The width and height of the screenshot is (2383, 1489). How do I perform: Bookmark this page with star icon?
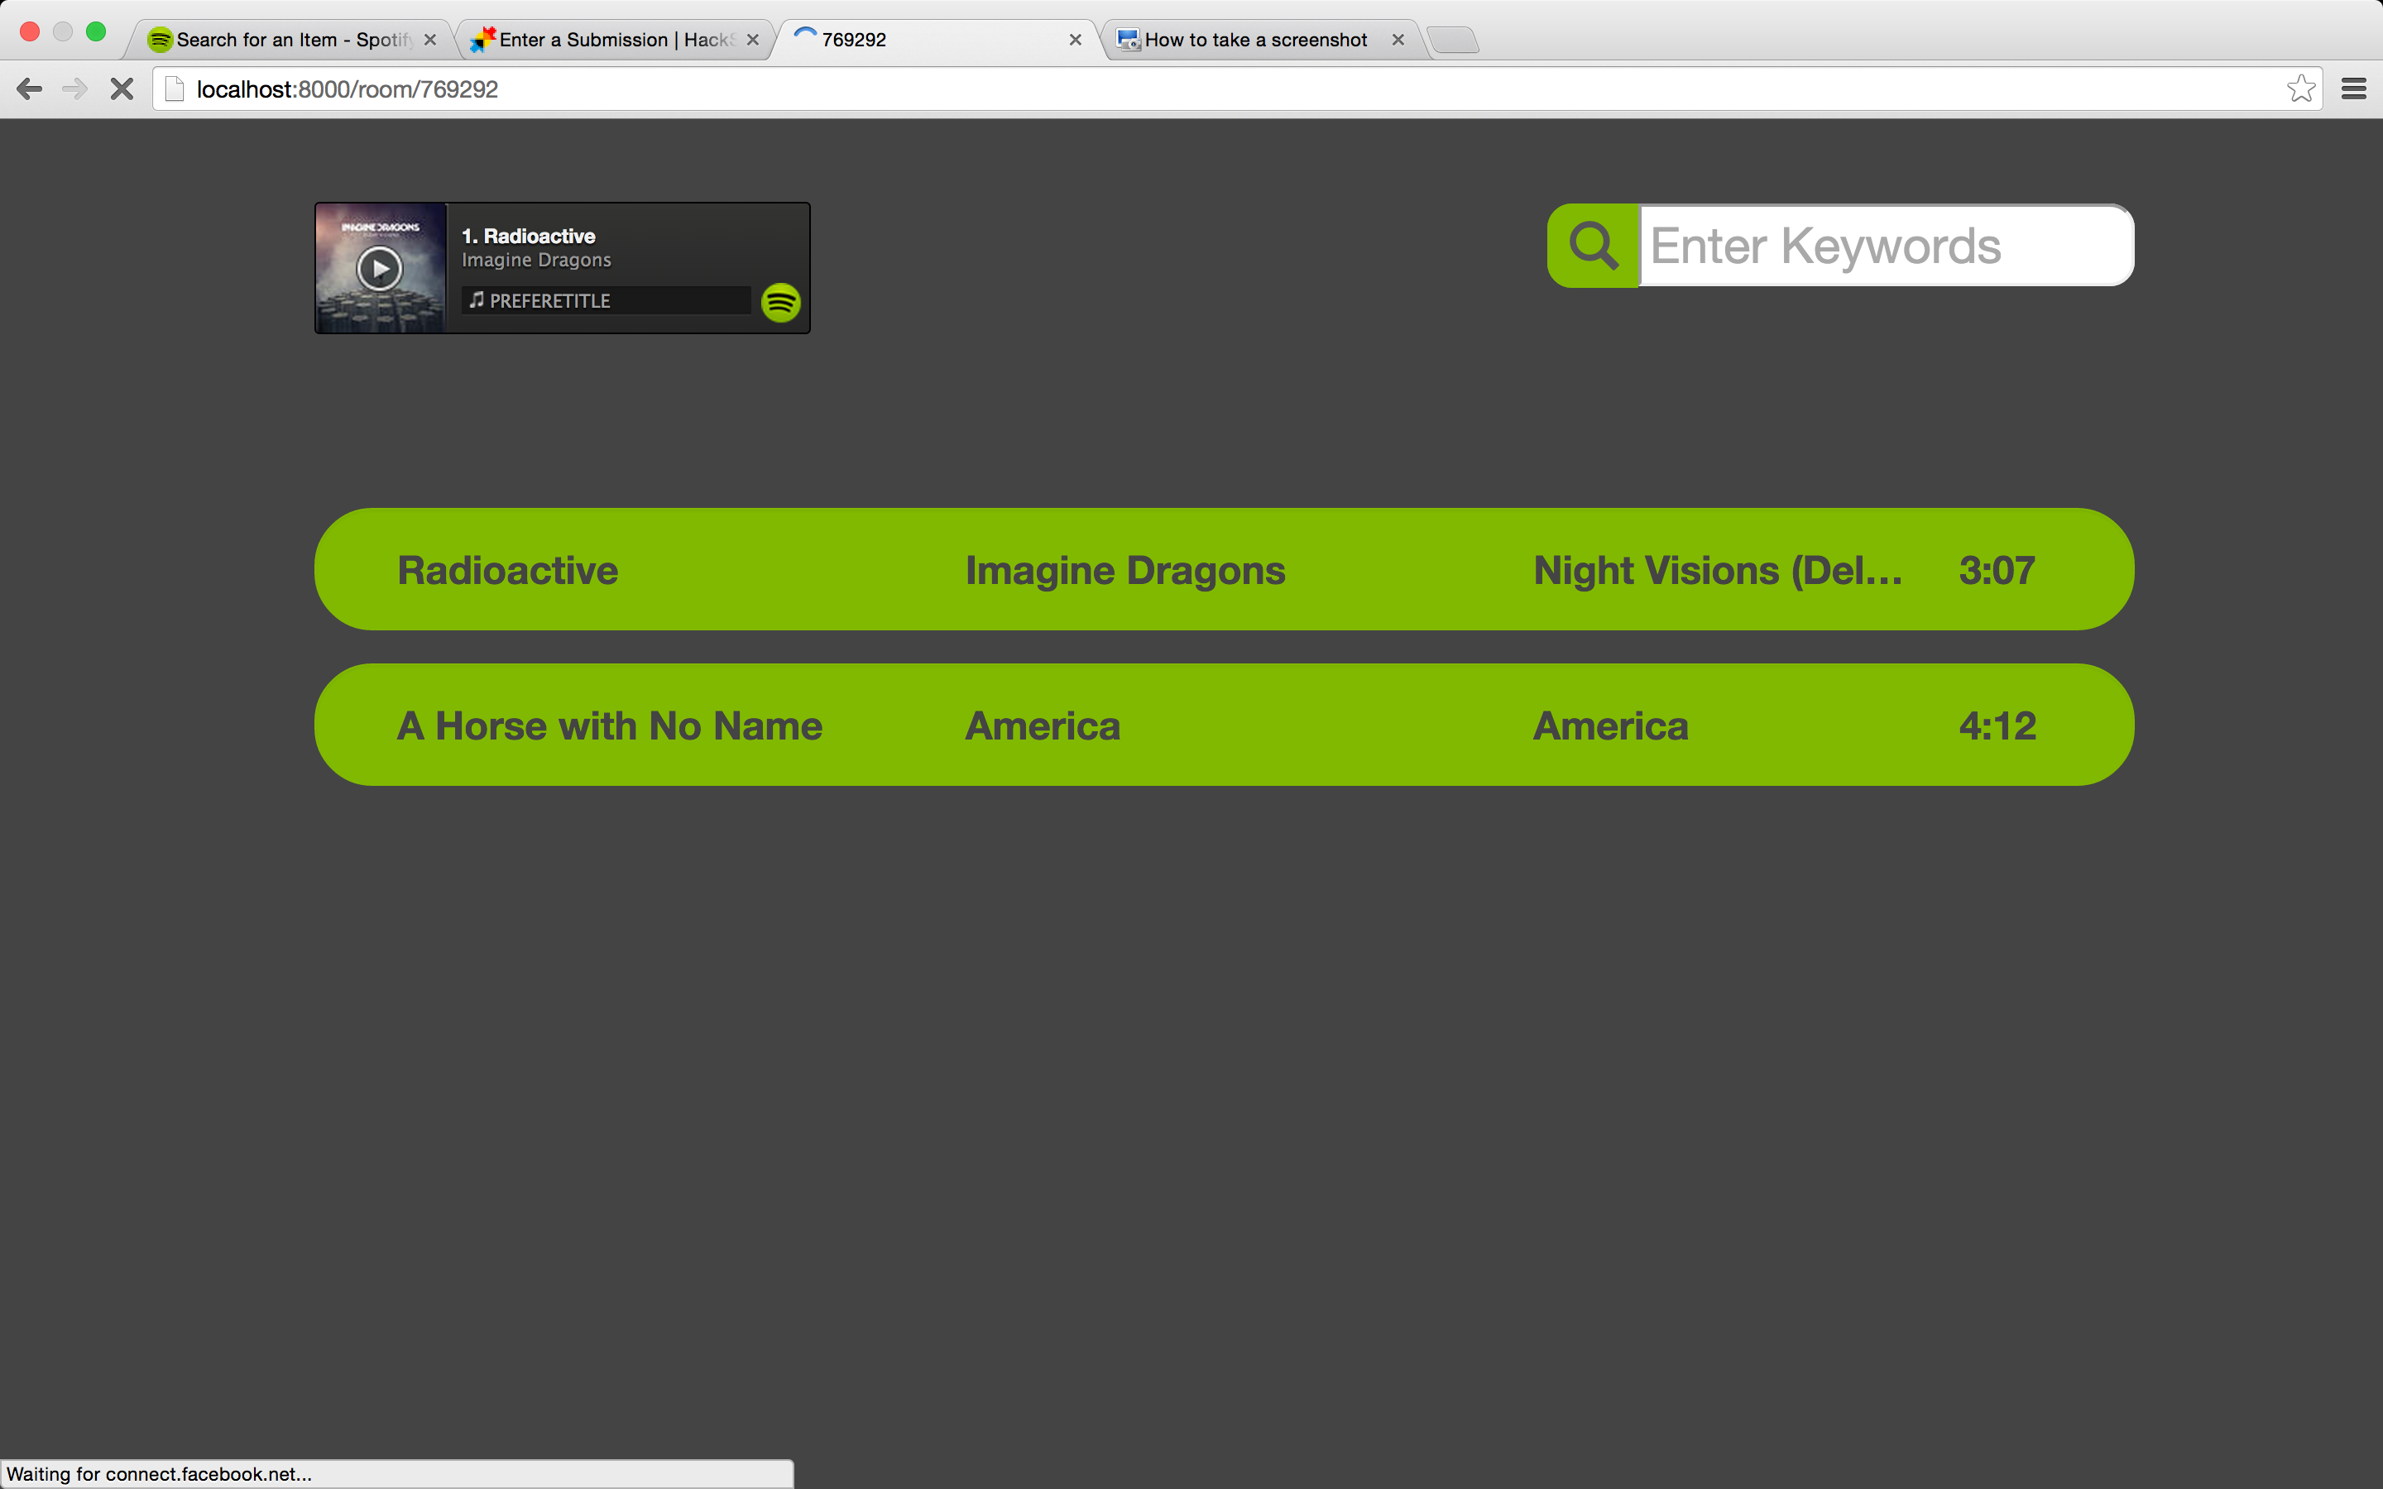point(2300,89)
